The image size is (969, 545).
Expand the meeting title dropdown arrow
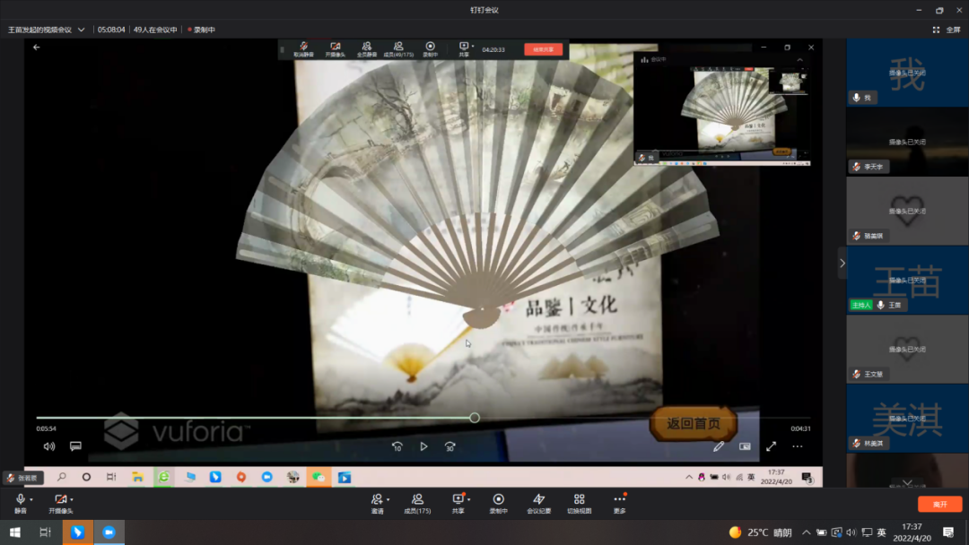click(x=82, y=30)
